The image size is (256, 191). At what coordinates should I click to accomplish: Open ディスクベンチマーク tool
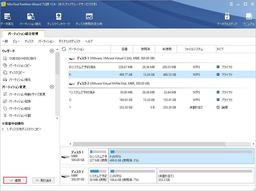coord(58,19)
